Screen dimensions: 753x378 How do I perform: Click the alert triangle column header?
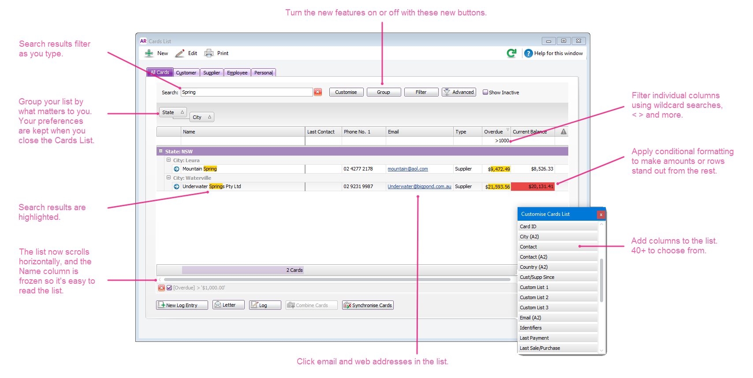(563, 132)
